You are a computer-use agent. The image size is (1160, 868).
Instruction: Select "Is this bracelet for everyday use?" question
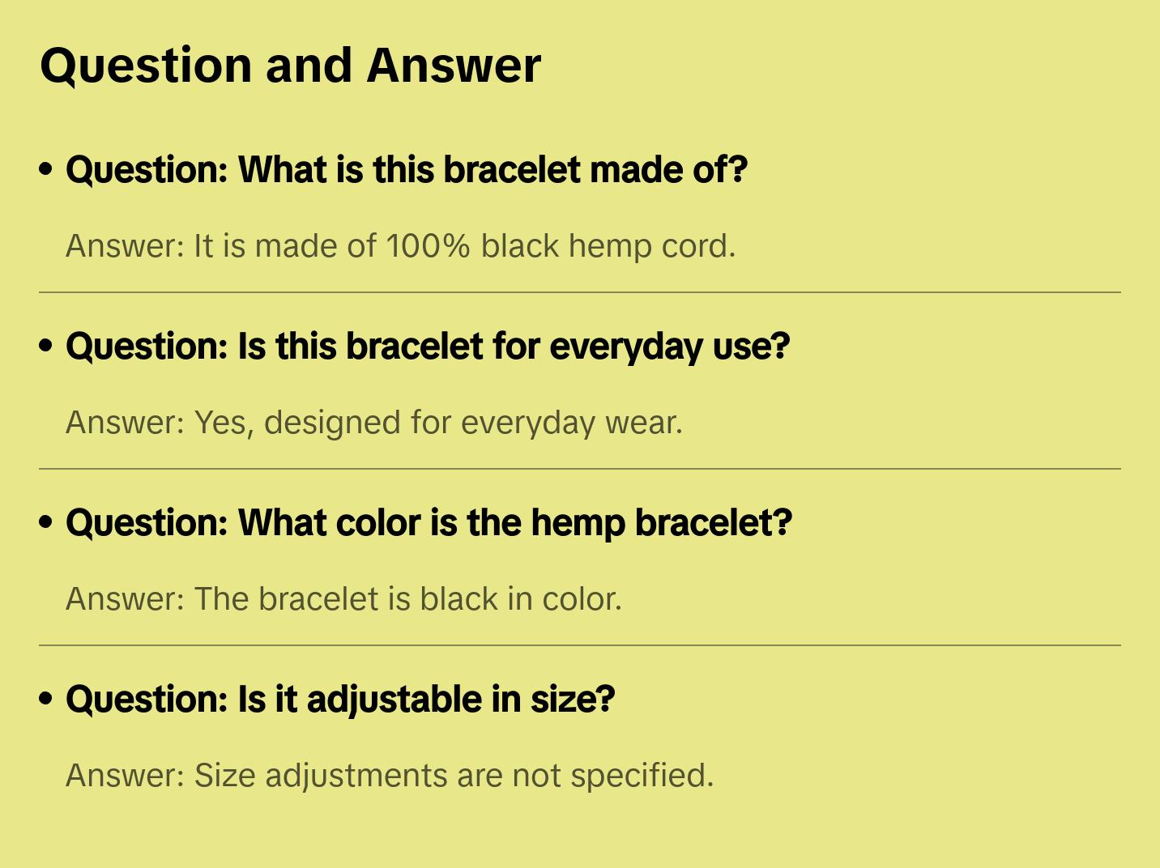coord(428,347)
